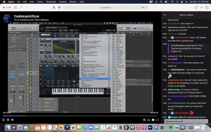Screen dimensions: 211x132
Task: Mute this tab's audio in address bar
Action: pyautogui.click(x=143, y=7)
